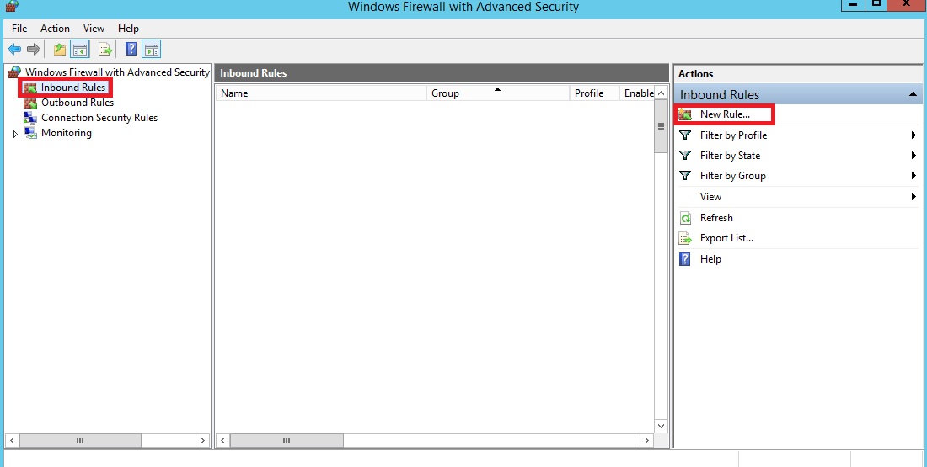Sort rules by the Profile column header

point(594,93)
